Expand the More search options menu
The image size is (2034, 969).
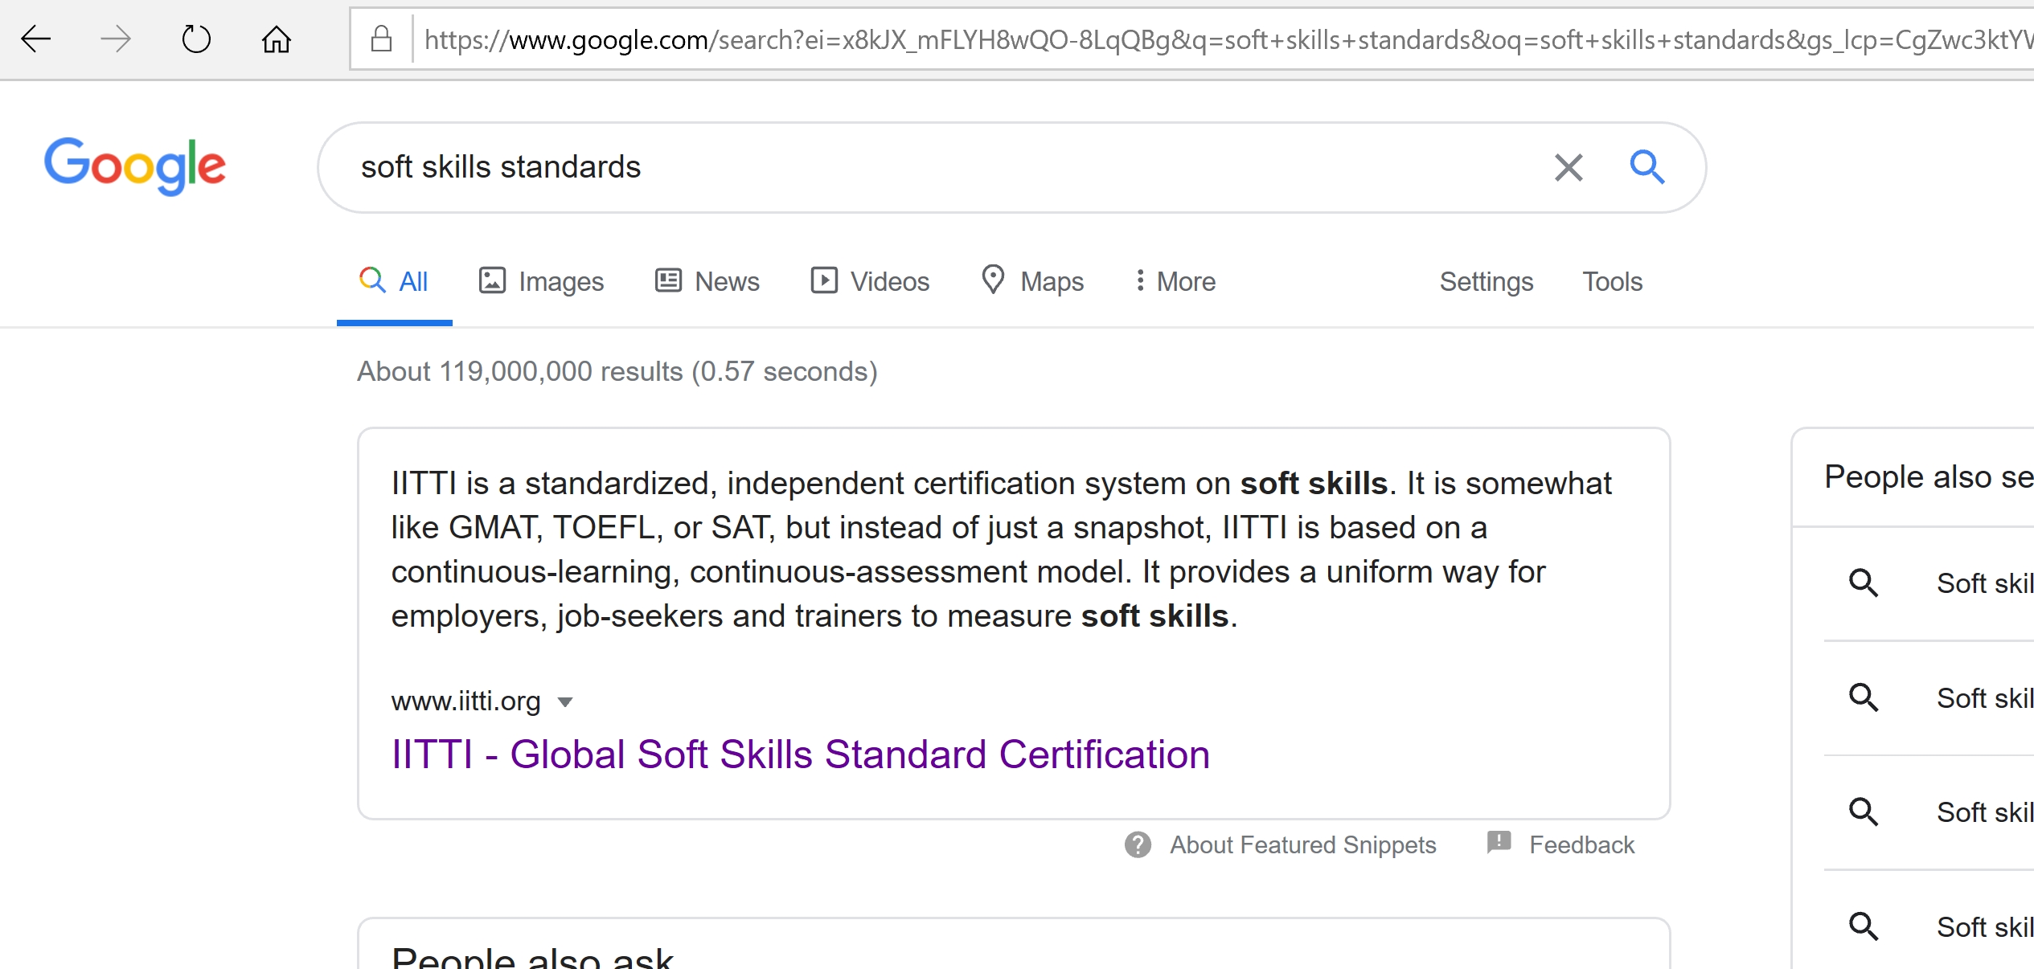coord(1175,281)
